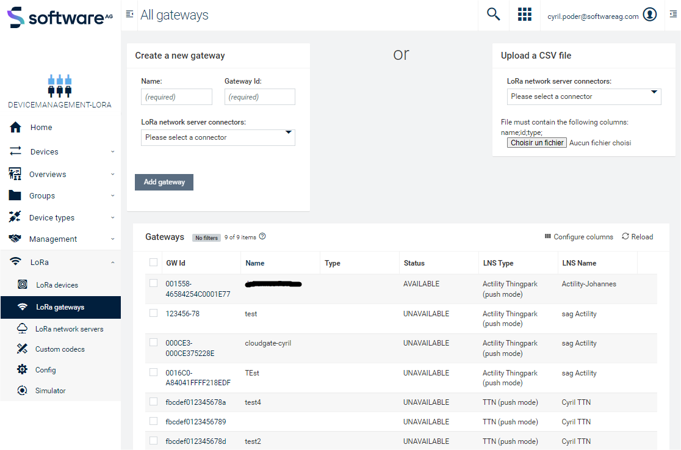Image resolution: width=681 pixels, height=450 pixels.
Task: Click the Add gateway button
Action: tap(164, 182)
